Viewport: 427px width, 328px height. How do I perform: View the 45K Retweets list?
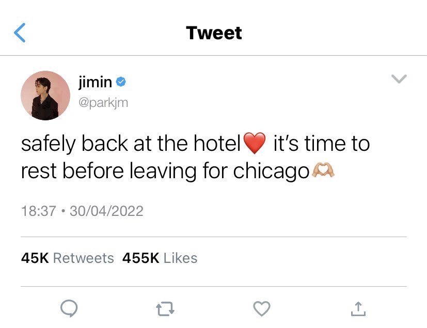coord(67,258)
